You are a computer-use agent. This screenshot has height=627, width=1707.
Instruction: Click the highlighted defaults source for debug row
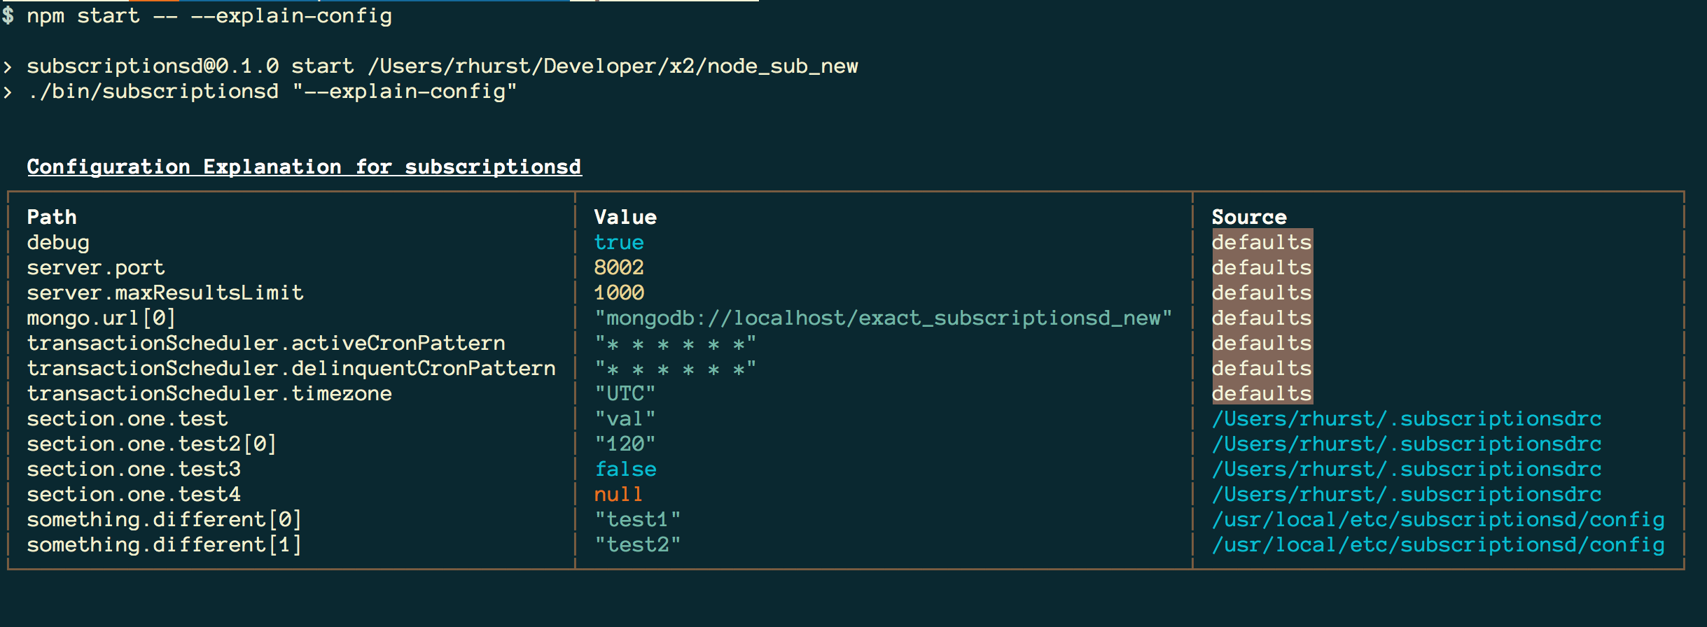coord(1261,243)
